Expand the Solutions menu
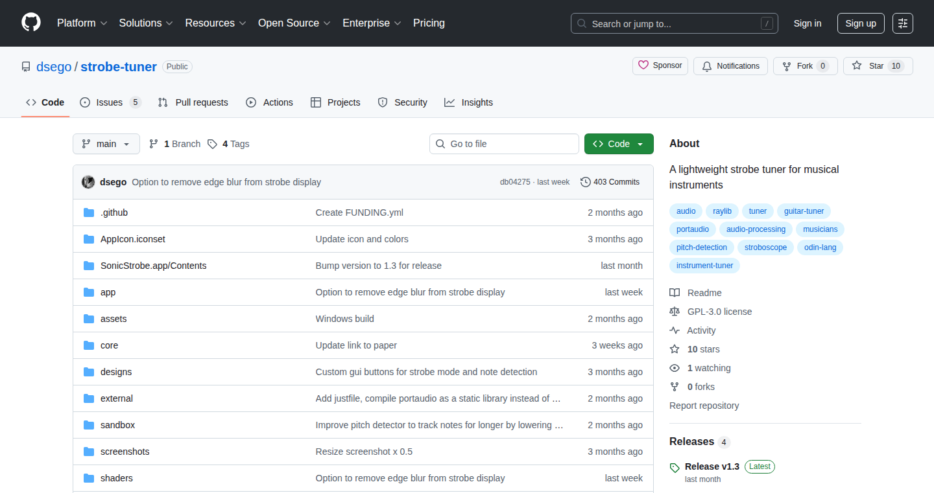Viewport: 934px width, 493px height. (146, 23)
